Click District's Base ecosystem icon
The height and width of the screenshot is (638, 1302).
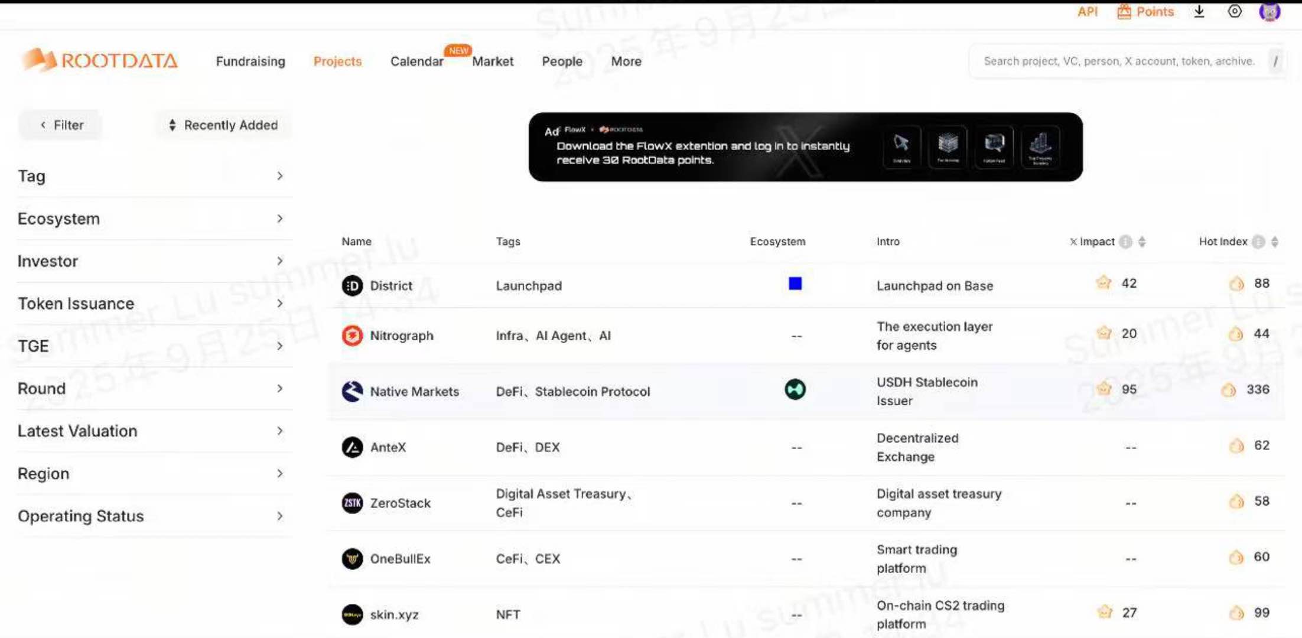click(795, 284)
